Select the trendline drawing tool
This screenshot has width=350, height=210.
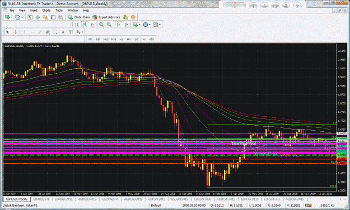pos(40,32)
